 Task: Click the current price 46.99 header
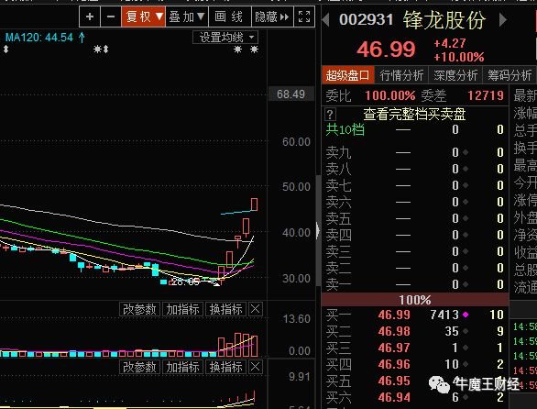point(386,50)
